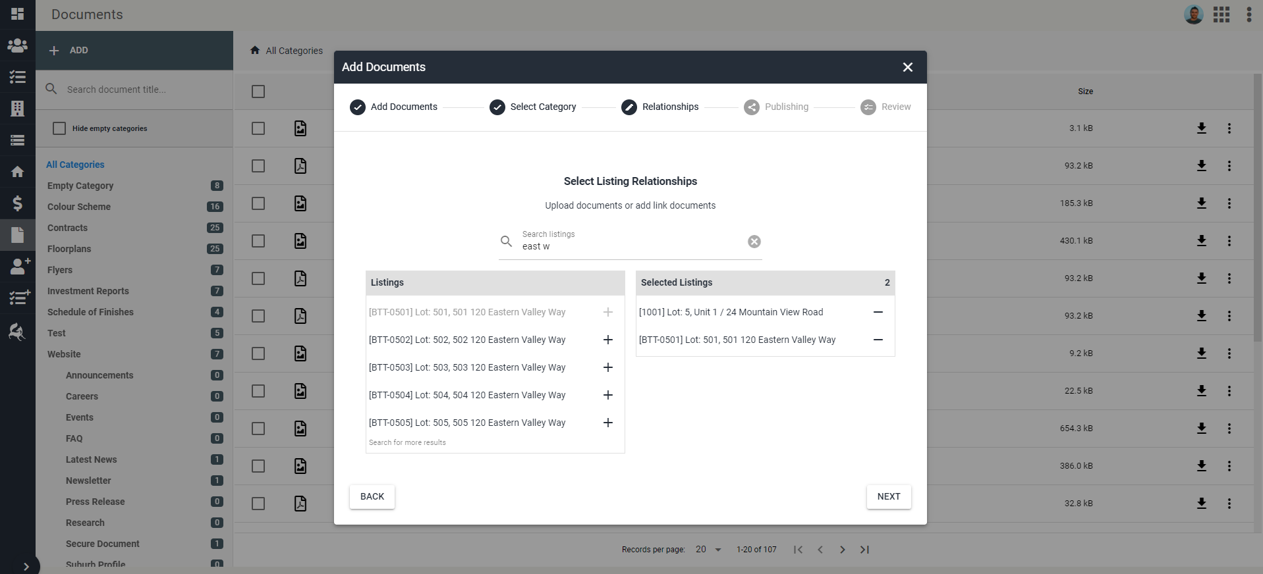
Task: Add listing BTT-0502 to selection
Action: [x=608, y=340]
